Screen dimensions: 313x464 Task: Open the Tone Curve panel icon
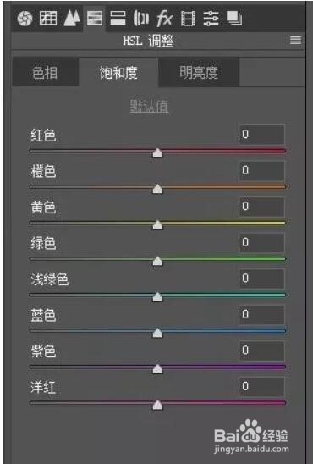(x=48, y=19)
